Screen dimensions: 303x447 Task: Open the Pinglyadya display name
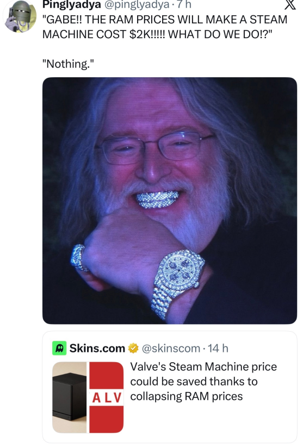click(72, 4)
